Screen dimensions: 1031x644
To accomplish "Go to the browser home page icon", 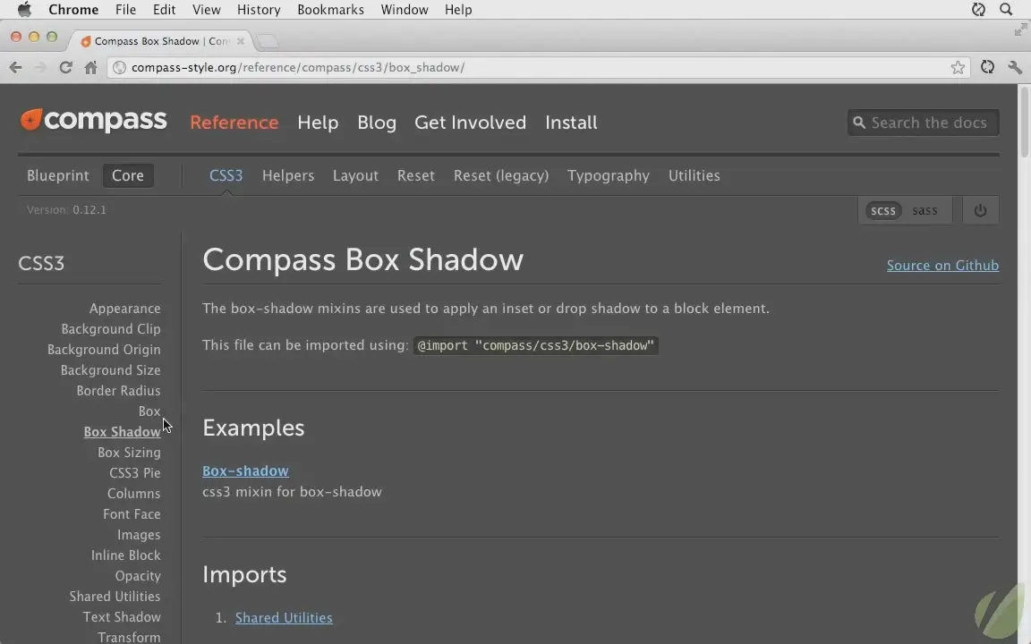I will click(90, 68).
